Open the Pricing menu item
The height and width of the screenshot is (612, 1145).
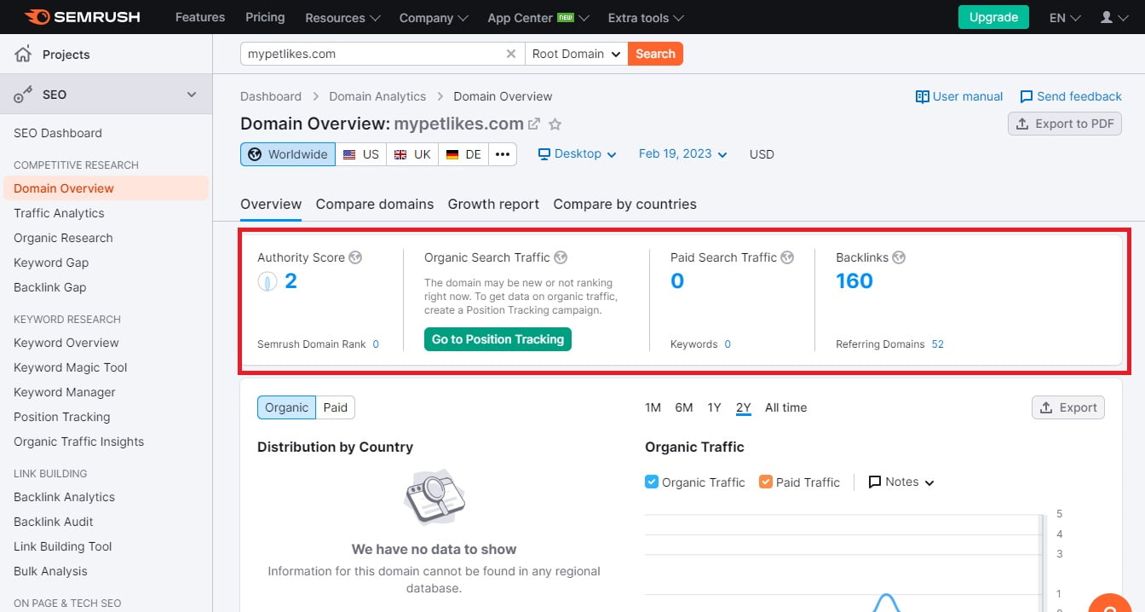265,17
